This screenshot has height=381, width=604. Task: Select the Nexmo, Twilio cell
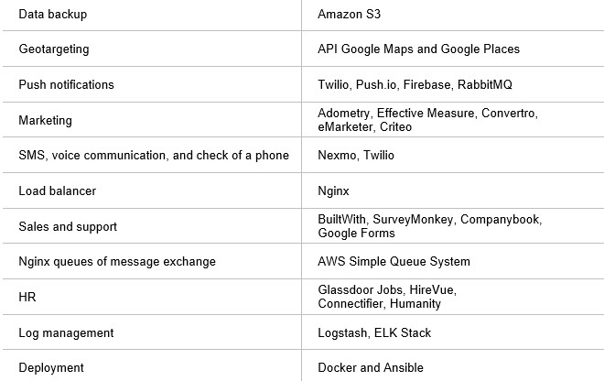[x=356, y=155]
